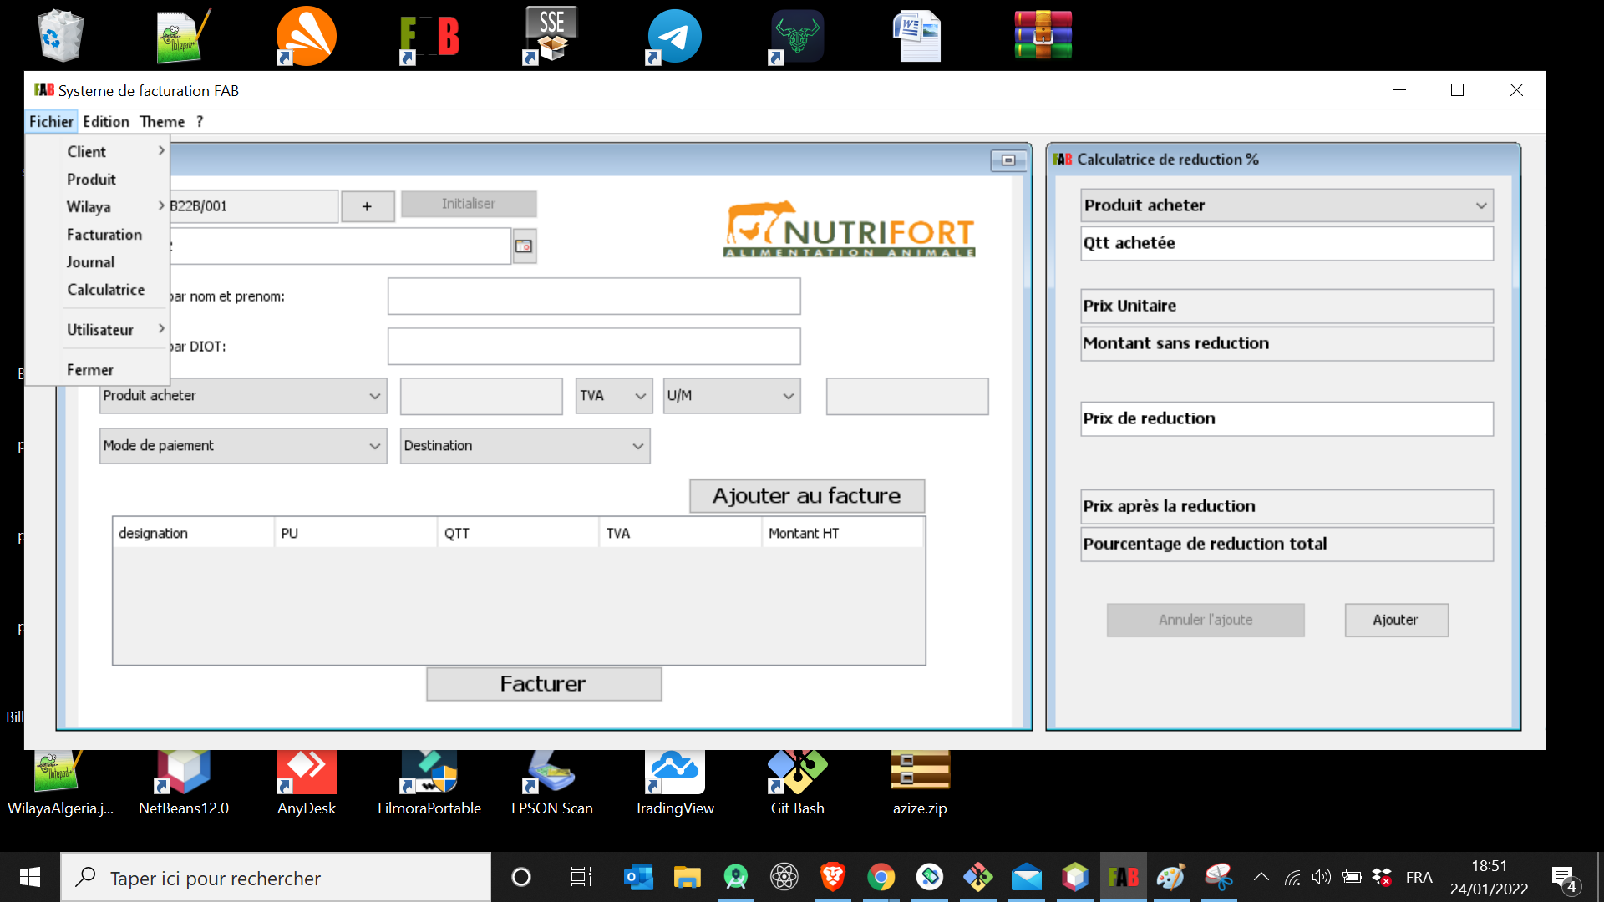
Task: Open the Mode de paiement dropdown
Action: tap(242, 445)
